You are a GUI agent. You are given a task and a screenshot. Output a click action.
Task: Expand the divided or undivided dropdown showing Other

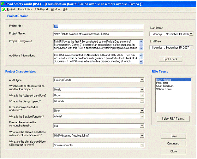[142, 110]
